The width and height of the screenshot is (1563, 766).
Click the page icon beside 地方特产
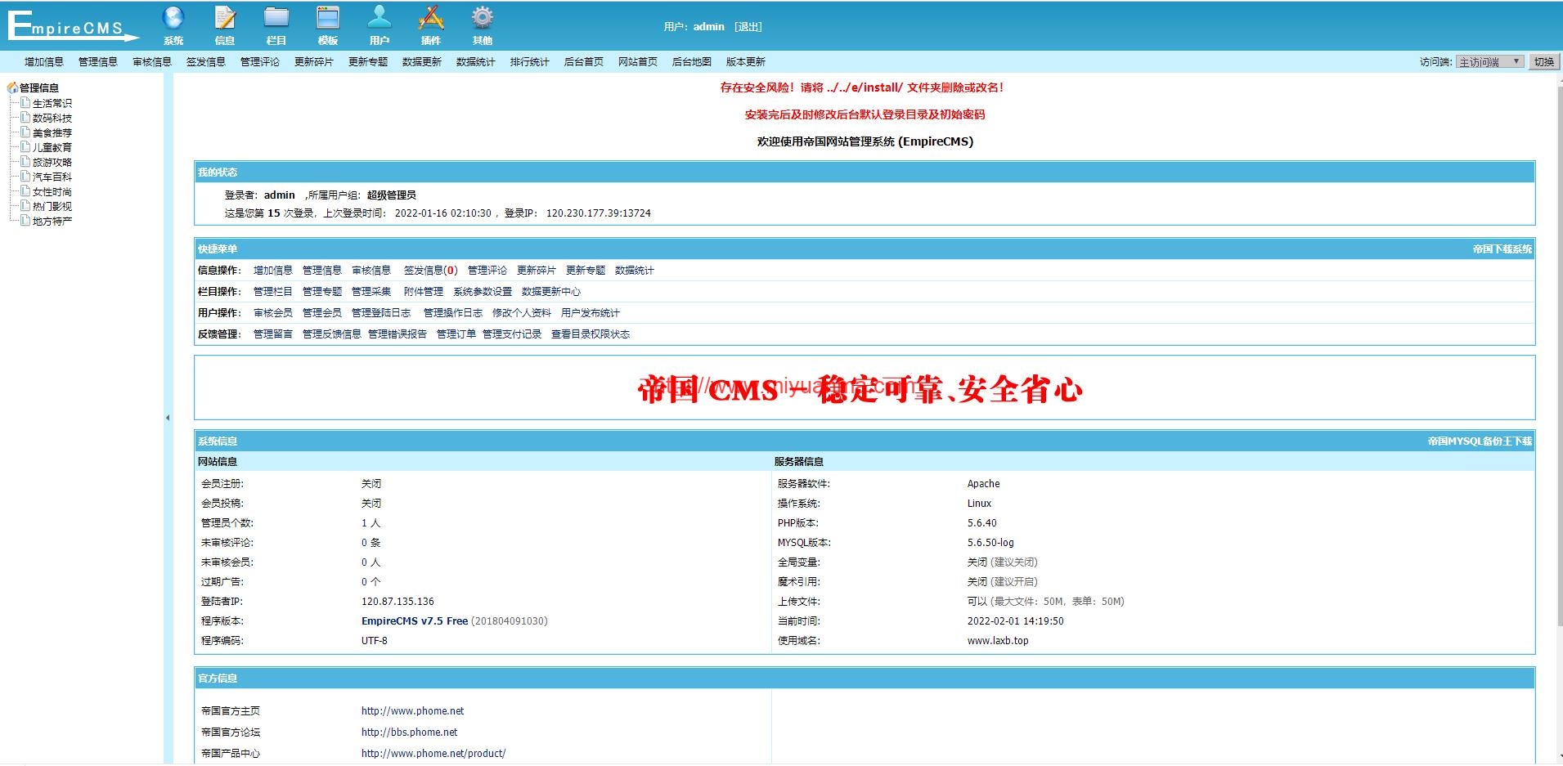[x=25, y=221]
